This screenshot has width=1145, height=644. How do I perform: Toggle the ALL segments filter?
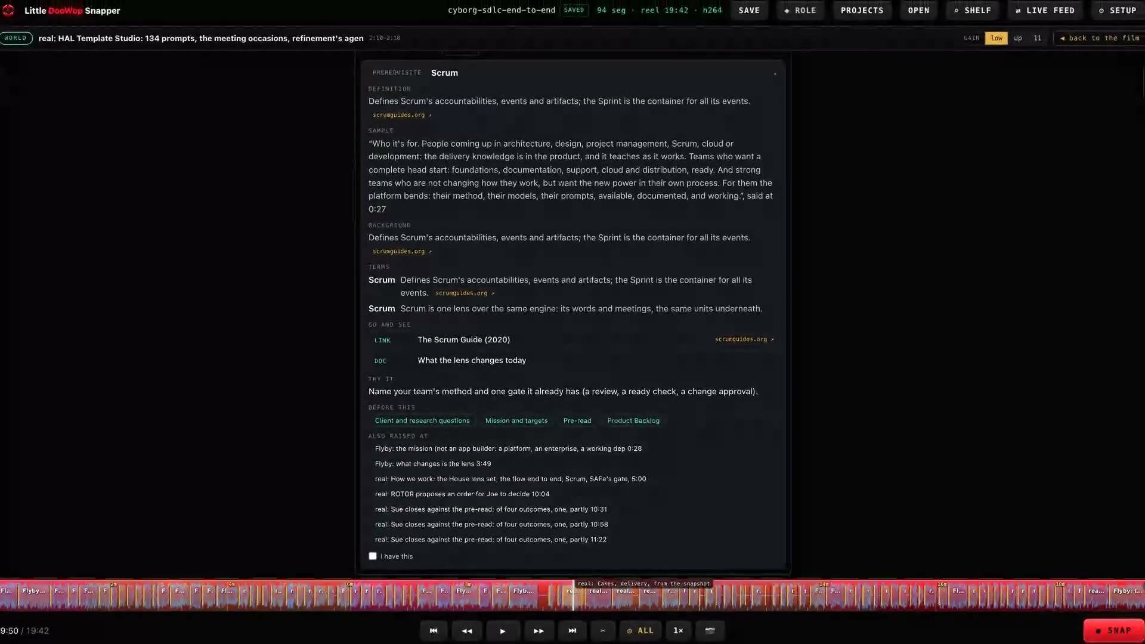[640, 630]
